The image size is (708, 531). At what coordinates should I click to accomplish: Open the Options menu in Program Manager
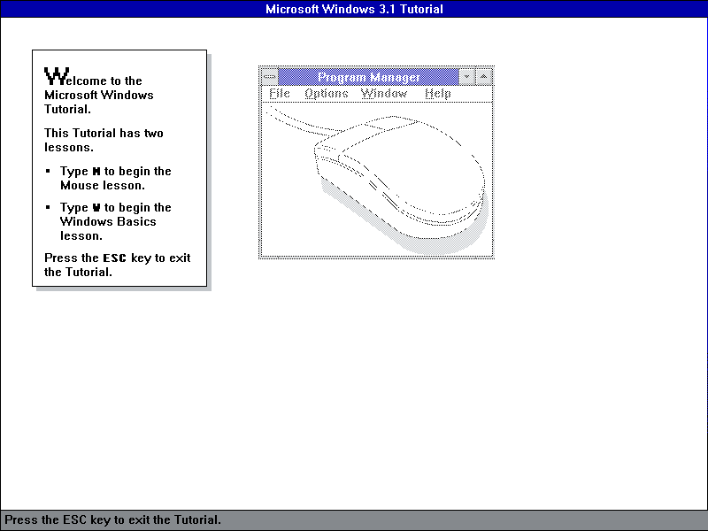pos(327,94)
